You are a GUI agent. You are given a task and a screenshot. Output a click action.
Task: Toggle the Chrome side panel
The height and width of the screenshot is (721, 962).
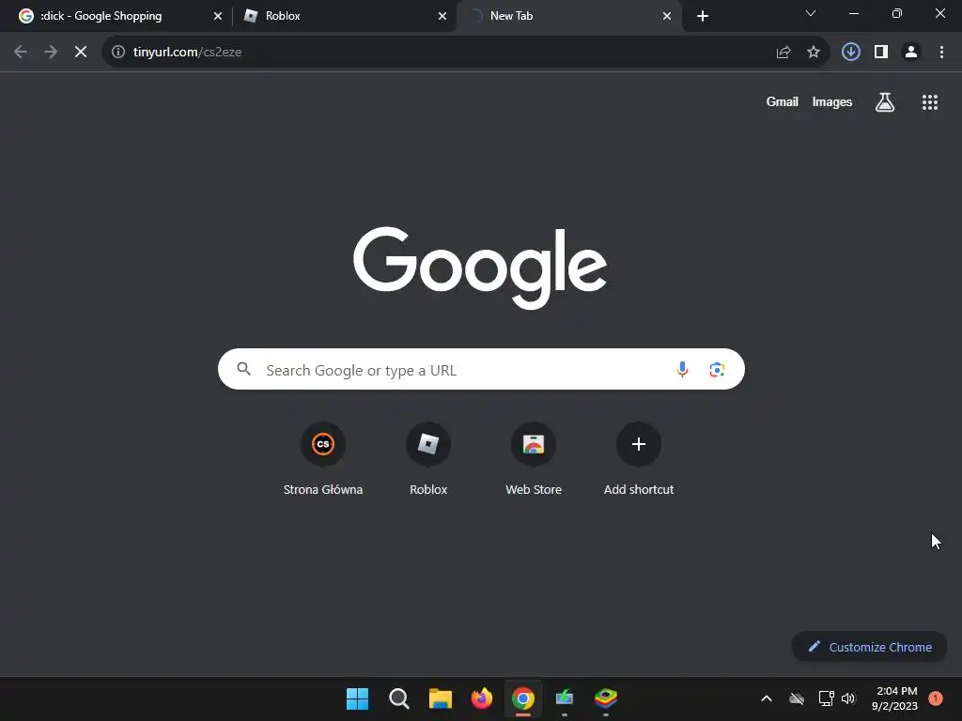click(881, 53)
